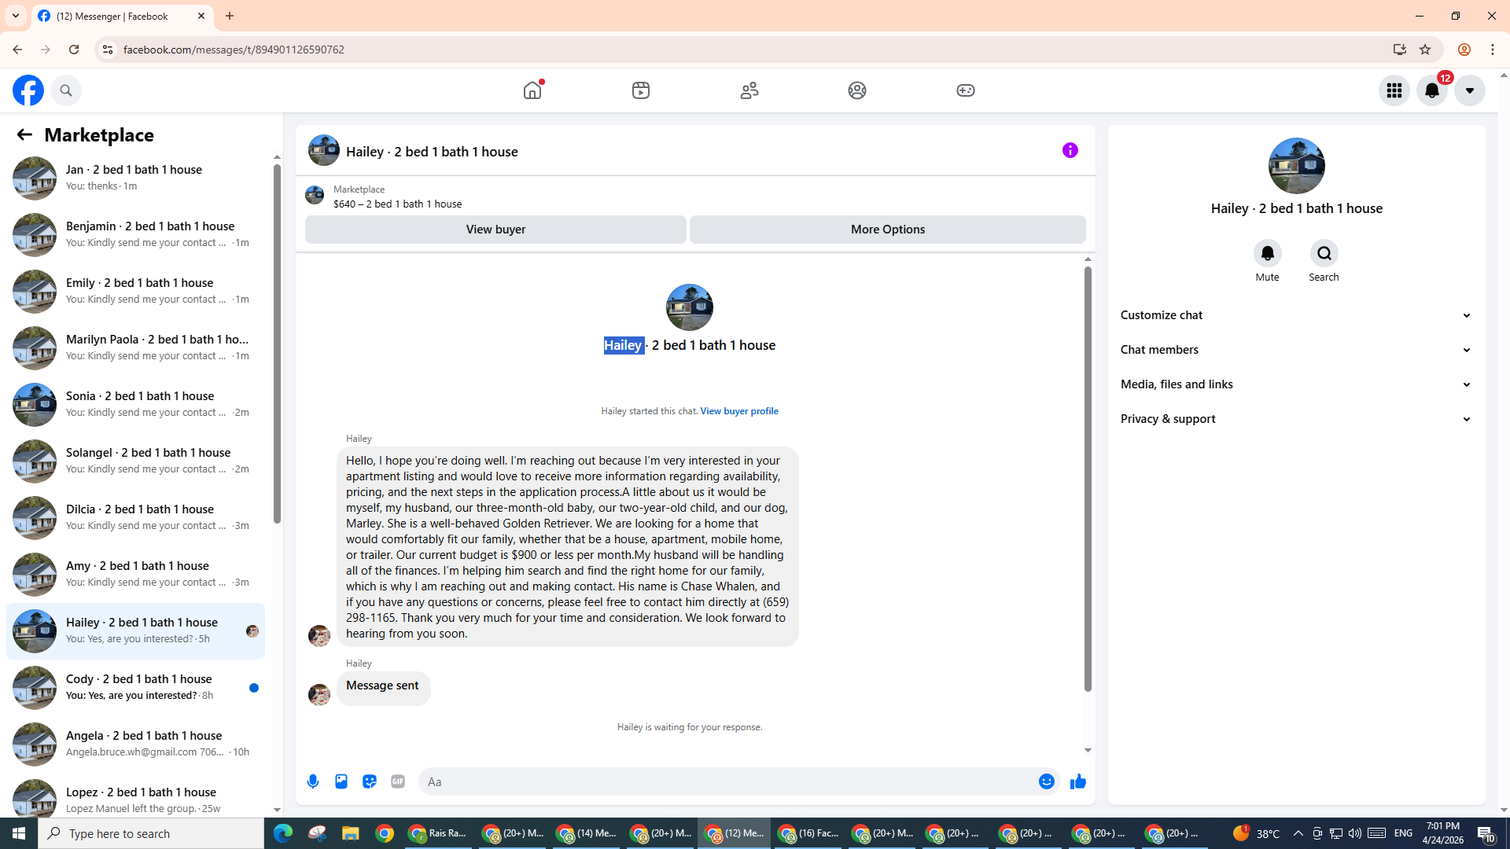Viewport: 1510px width, 849px height.
Task: Open the View buyer profile link
Action: 739,411
